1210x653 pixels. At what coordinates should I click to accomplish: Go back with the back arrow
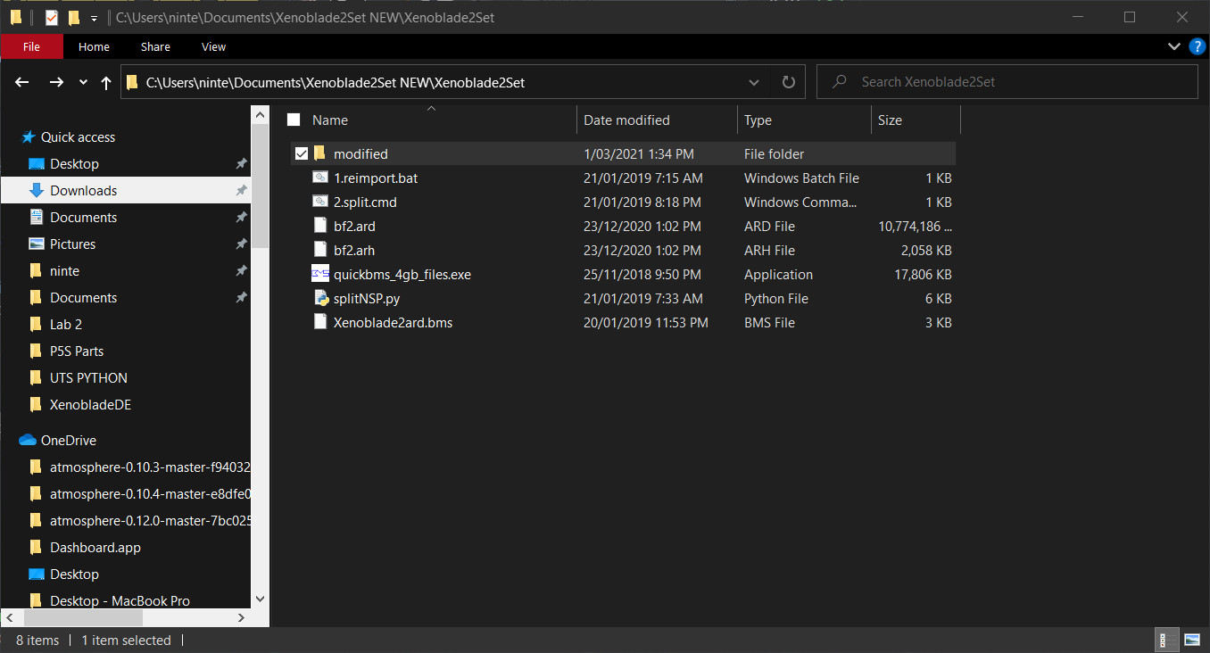pyautogui.click(x=22, y=82)
